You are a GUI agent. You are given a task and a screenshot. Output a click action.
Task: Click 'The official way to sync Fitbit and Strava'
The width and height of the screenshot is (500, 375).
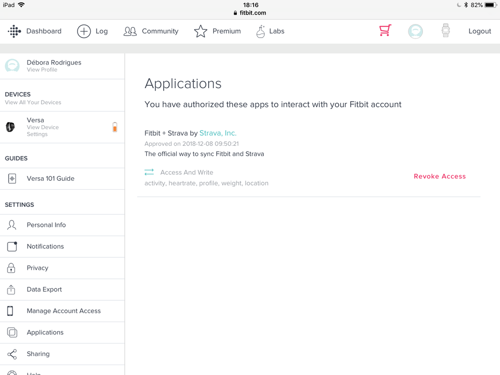click(204, 154)
